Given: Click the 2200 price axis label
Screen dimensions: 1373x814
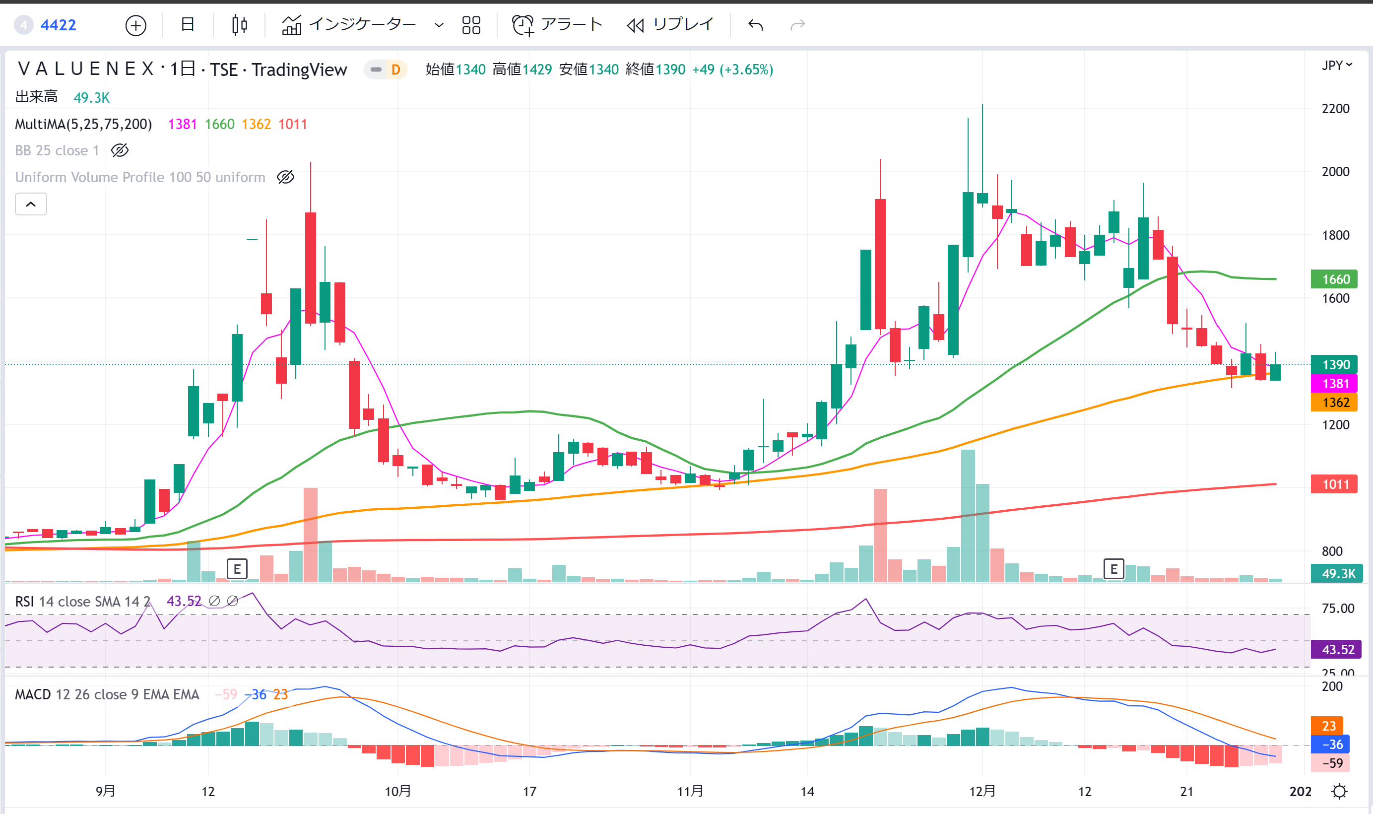Looking at the screenshot, I should click(x=1336, y=109).
